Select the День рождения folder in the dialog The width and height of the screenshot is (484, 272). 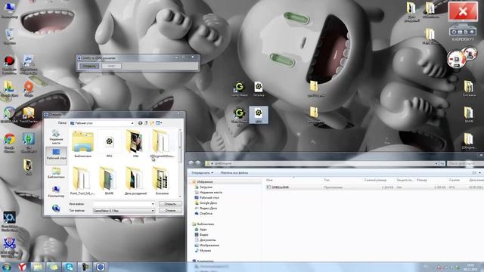(x=135, y=181)
